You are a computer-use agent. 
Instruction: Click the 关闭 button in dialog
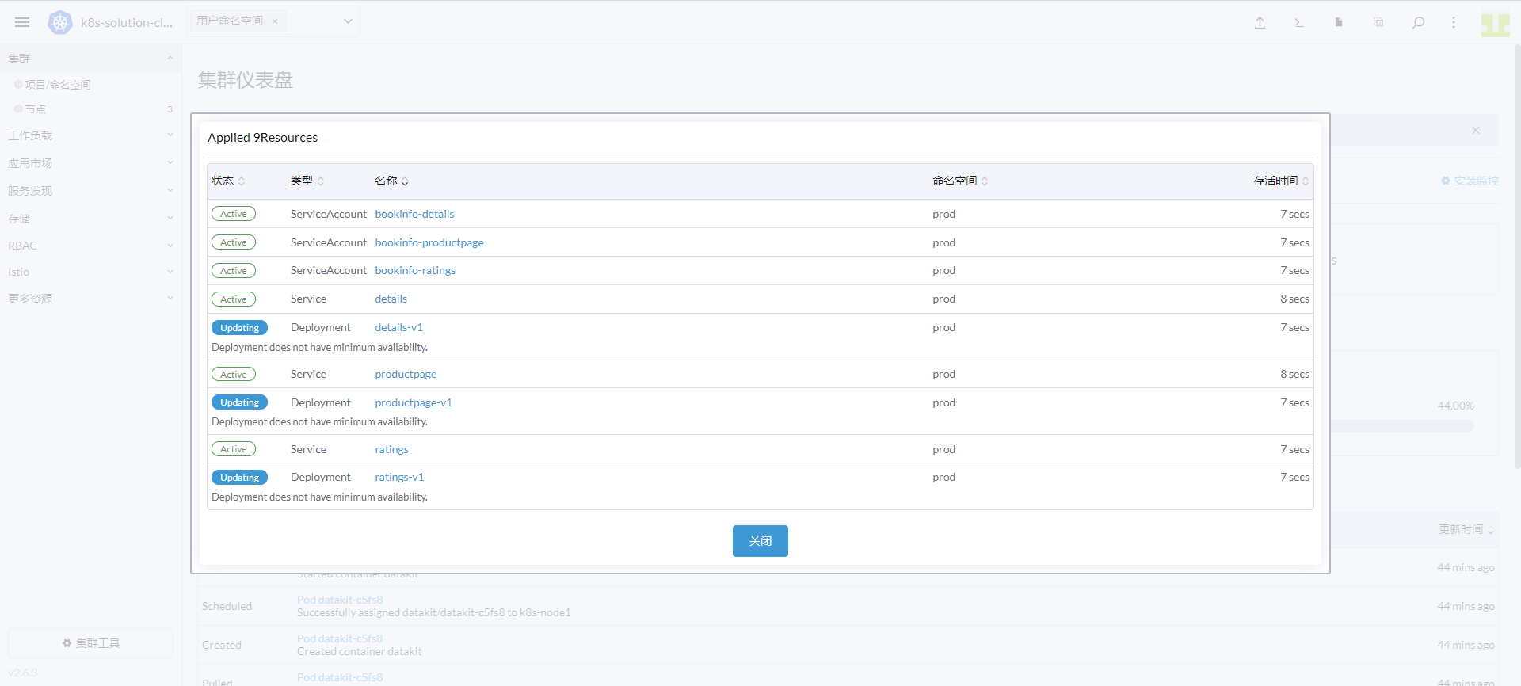[x=760, y=541]
